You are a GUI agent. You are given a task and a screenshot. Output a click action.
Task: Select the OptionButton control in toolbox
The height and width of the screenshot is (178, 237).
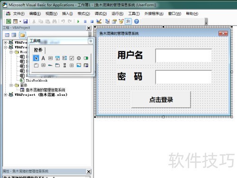pos(79,58)
